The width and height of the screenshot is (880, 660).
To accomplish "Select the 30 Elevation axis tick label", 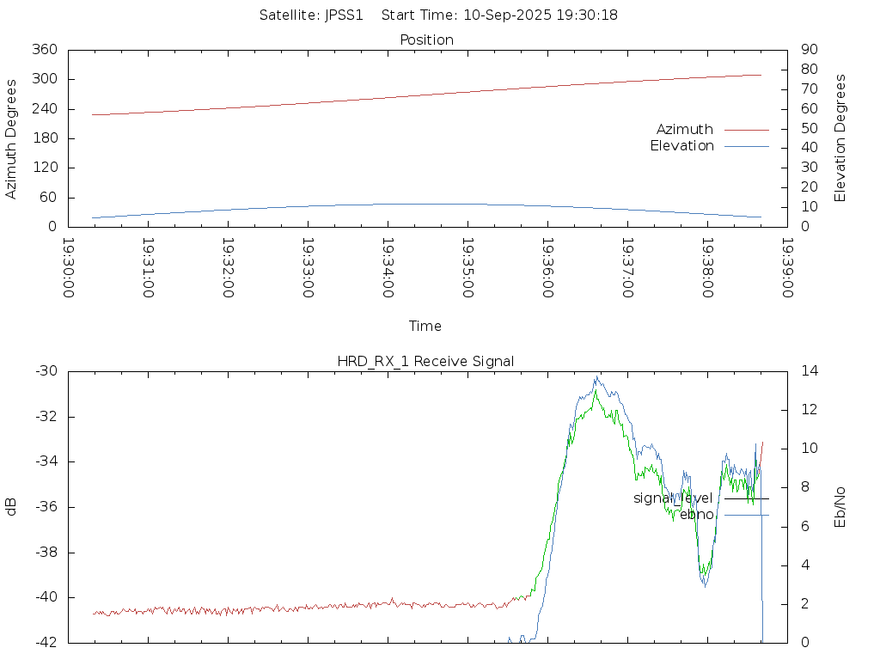I will click(x=810, y=168).
